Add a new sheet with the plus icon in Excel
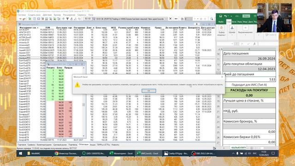Viewport: 295px width, 166px height. (x=252, y=148)
